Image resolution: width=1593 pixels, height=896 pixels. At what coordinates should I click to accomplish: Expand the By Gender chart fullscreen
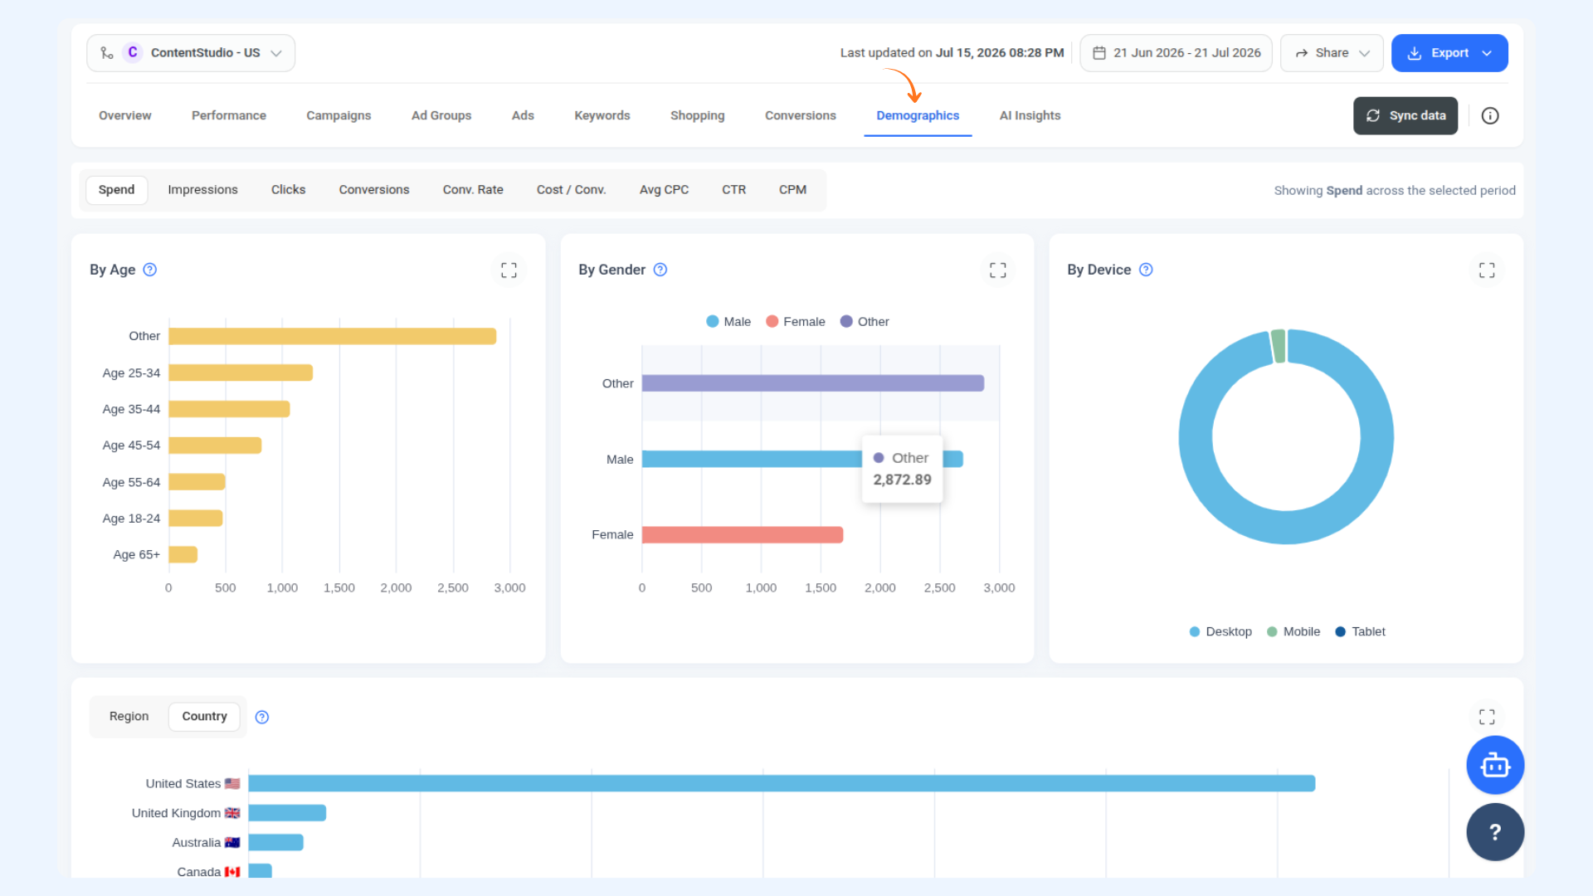[997, 270]
